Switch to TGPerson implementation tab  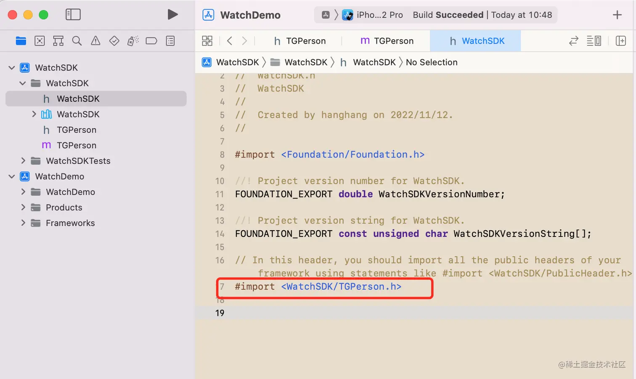click(387, 41)
